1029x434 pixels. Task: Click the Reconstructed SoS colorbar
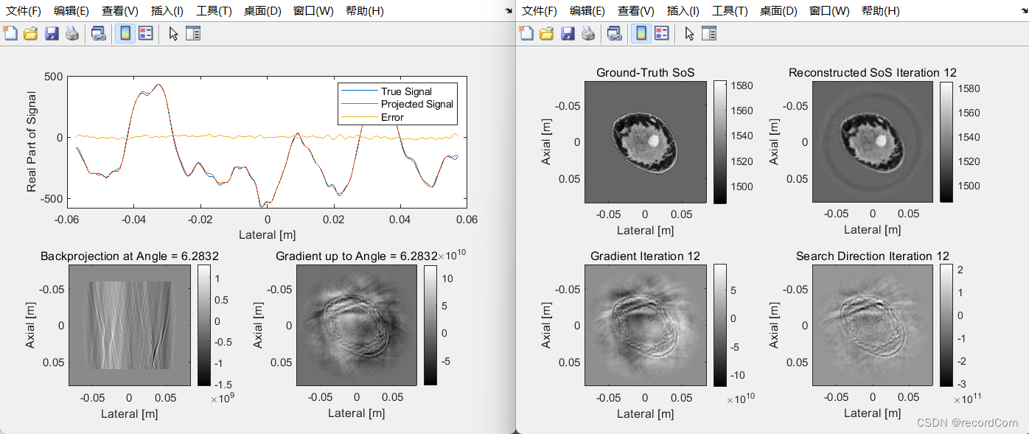pos(946,141)
